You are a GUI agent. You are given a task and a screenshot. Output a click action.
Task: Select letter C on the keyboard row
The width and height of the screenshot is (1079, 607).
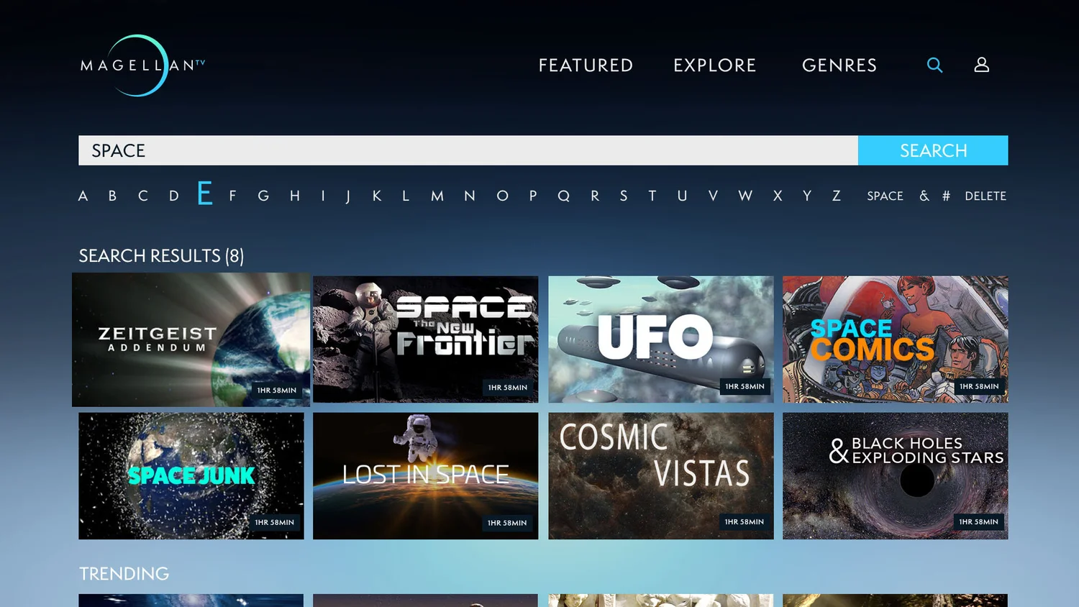point(143,196)
